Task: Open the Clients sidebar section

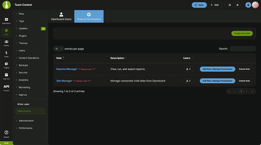Action: pyautogui.click(x=6, y=43)
